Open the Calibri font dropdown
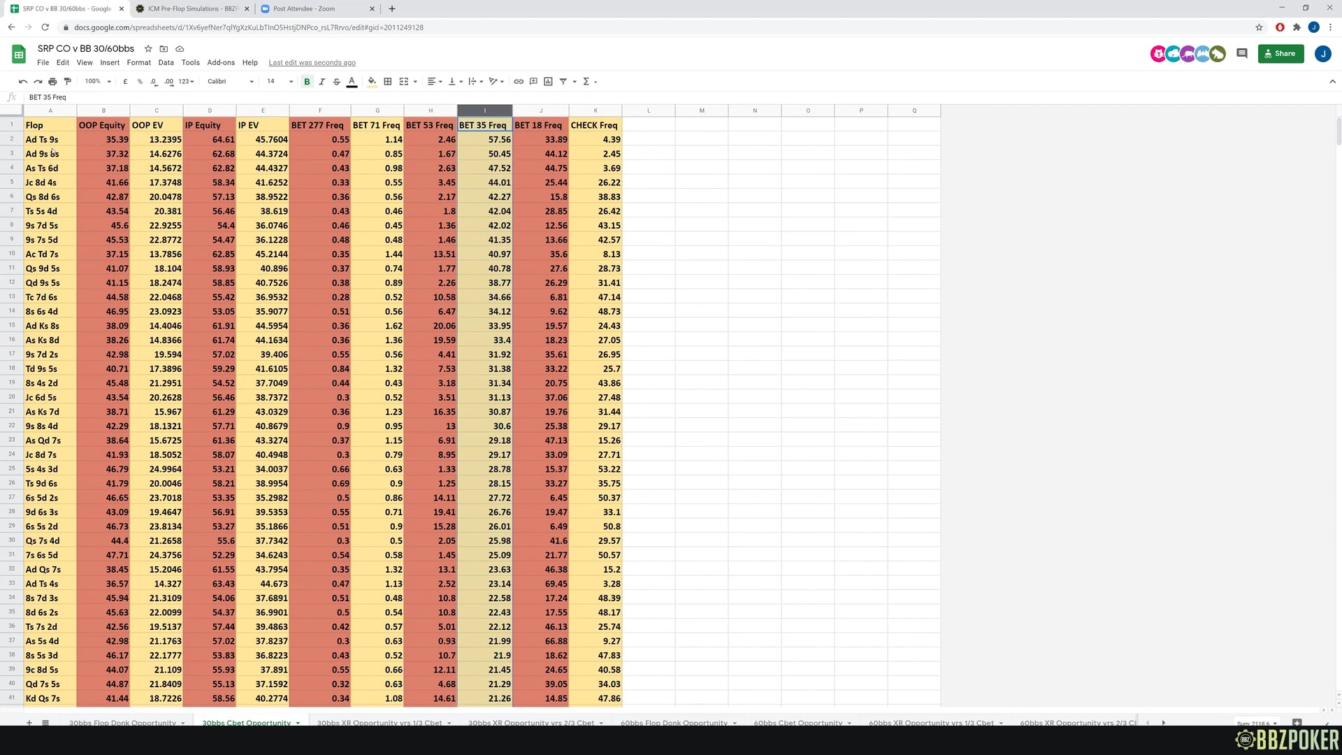 230,82
